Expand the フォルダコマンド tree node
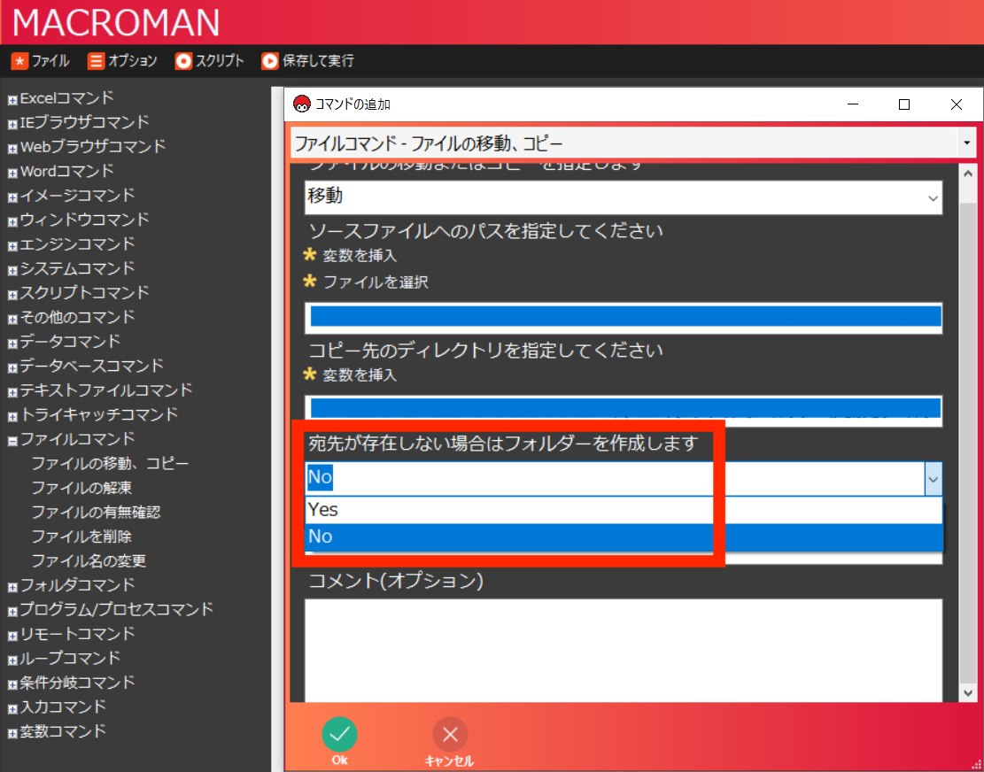Screen dimensions: 984x772 click(x=12, y=588)
